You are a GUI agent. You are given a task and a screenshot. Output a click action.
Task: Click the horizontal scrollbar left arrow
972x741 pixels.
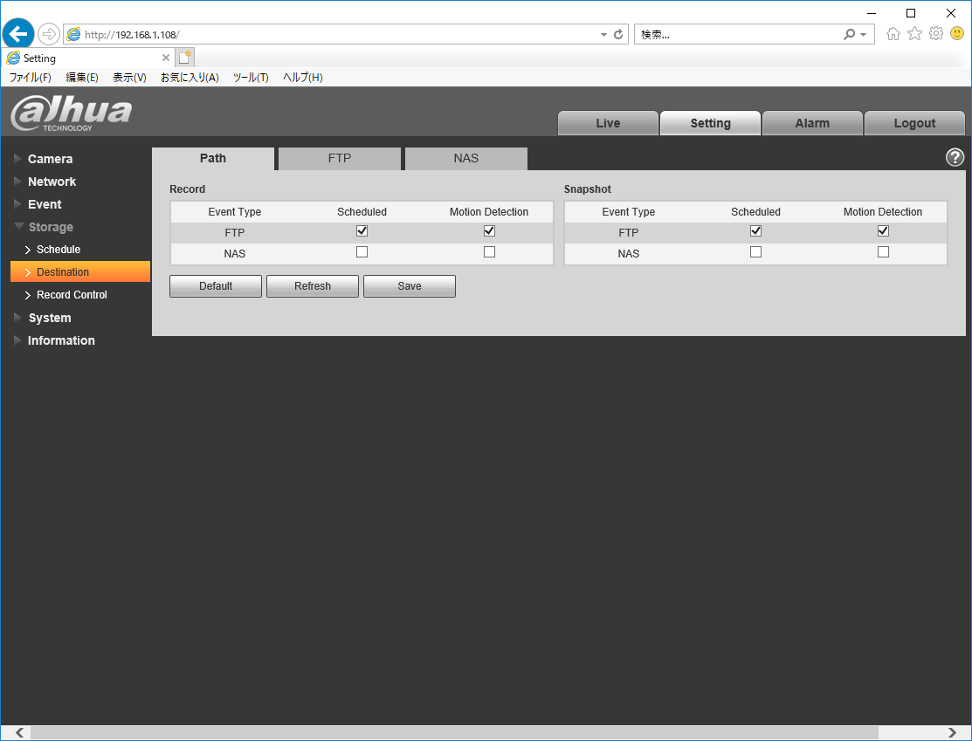click(19, 733)
